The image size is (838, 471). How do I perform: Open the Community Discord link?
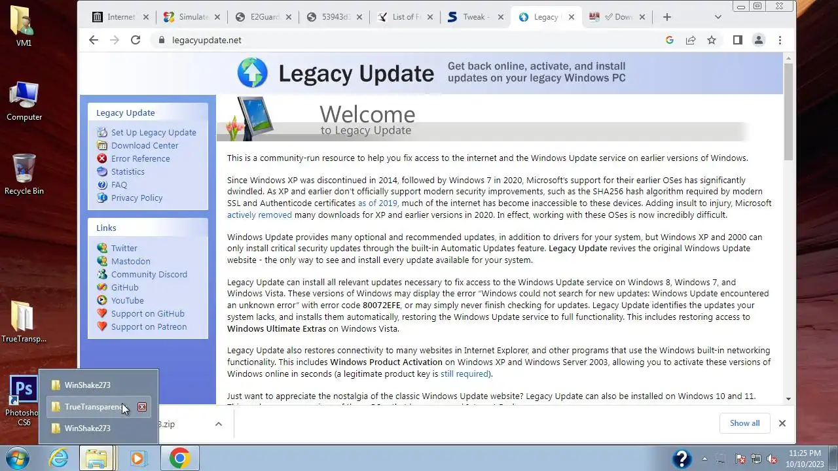149,274
